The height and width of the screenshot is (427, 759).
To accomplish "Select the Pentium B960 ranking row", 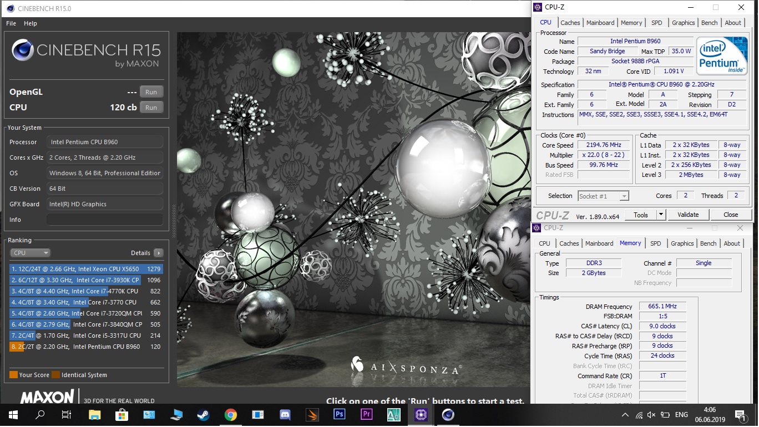I will pyautogui.click(x=86, y=347).
